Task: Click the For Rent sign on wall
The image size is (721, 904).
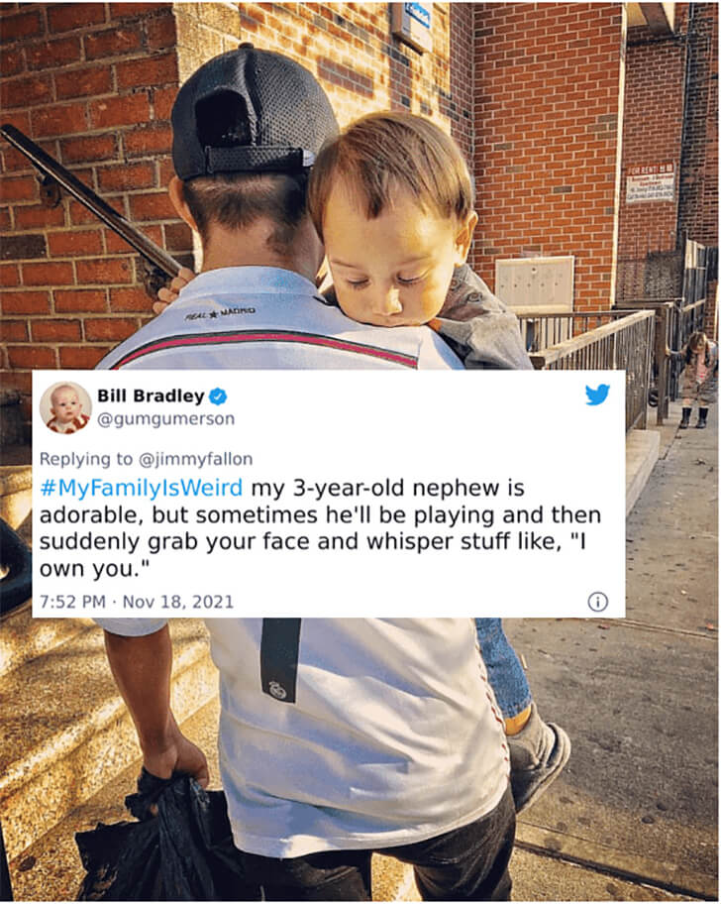Action: point(650,182)
